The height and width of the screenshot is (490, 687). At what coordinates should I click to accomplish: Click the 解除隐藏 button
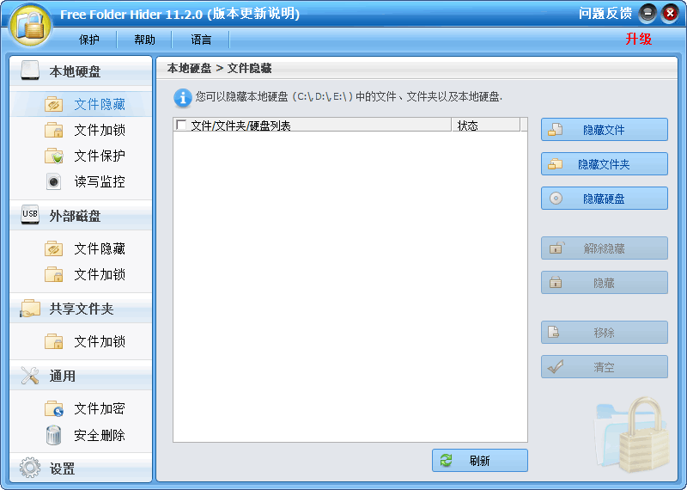[605, 248]
